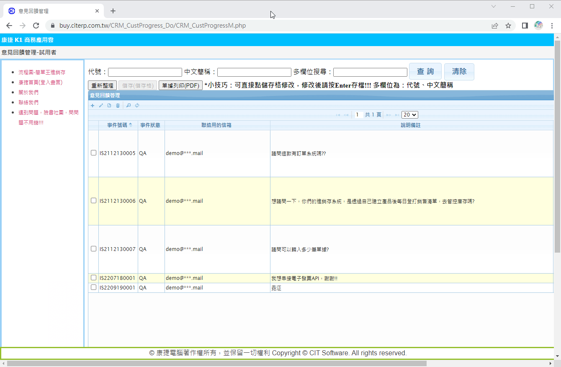Click the 多欄位搜尋 input field
The image size is (561, 367).
click(x=370, y=72)
